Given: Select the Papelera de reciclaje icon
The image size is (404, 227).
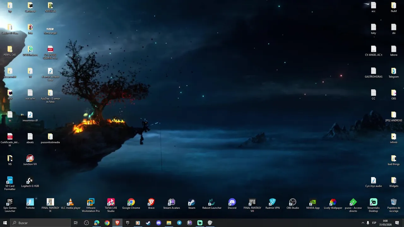Looking at the screenshot, I should [x=394, y=205].
